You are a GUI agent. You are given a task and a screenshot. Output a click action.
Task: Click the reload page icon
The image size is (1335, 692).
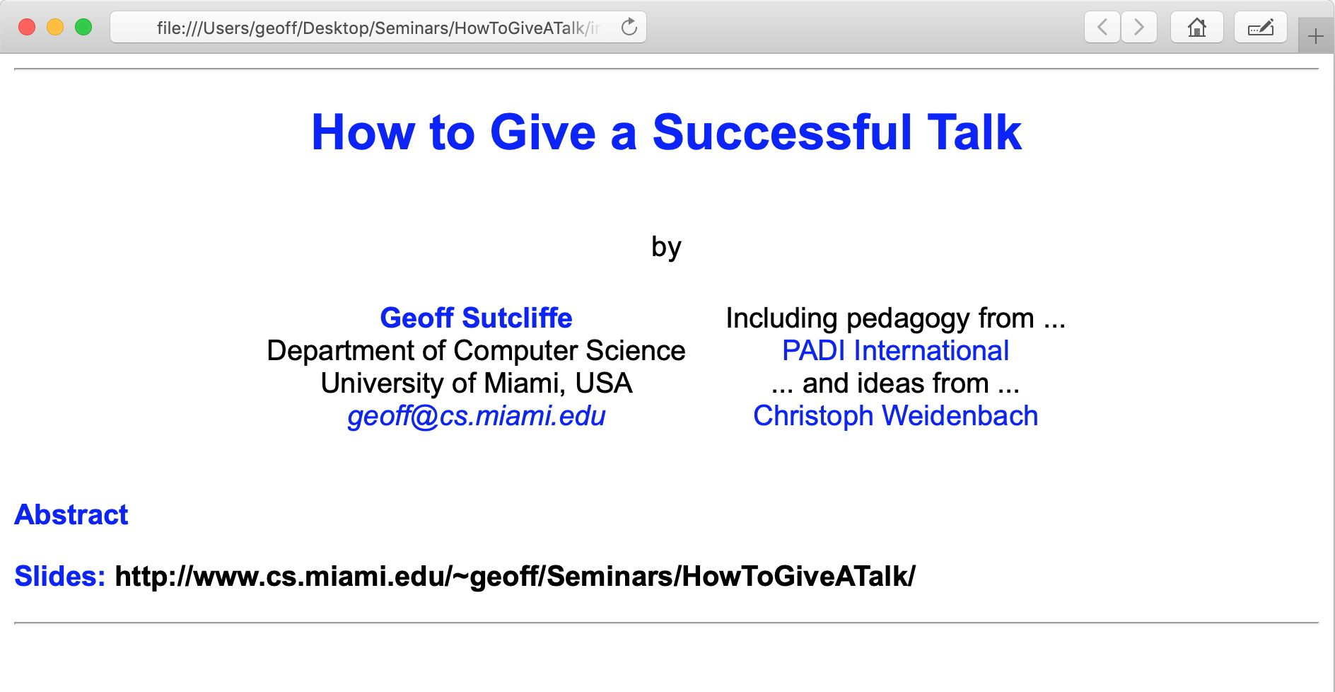point(629,28)
